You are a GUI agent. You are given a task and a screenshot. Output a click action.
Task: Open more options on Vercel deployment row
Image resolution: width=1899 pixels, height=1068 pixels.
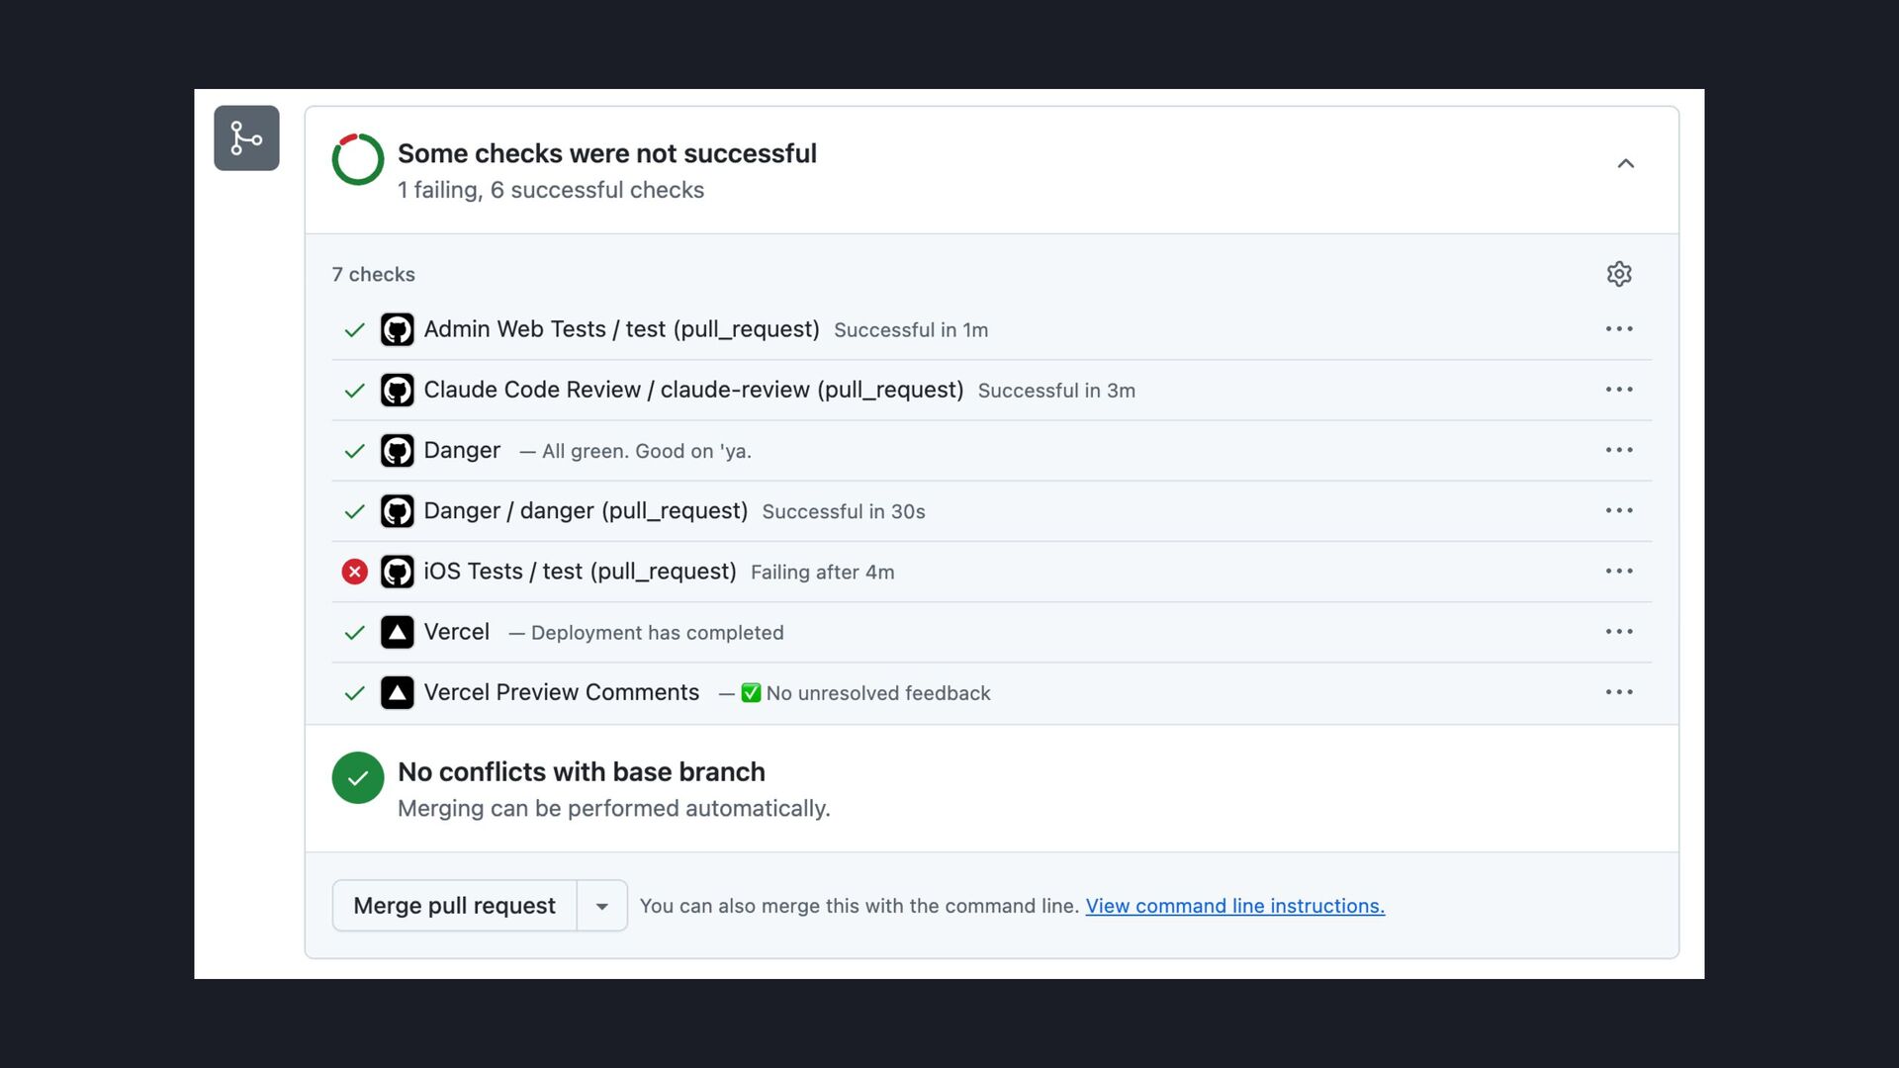(x=1619, y=631)
